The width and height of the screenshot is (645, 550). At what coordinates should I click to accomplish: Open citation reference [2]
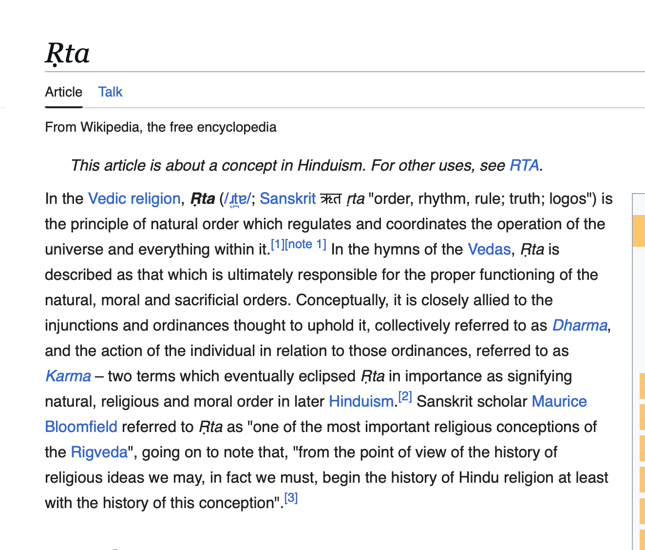(x=405, y=396)
